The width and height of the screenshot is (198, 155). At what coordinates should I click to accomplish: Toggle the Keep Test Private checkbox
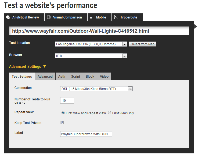click(62, 122)
